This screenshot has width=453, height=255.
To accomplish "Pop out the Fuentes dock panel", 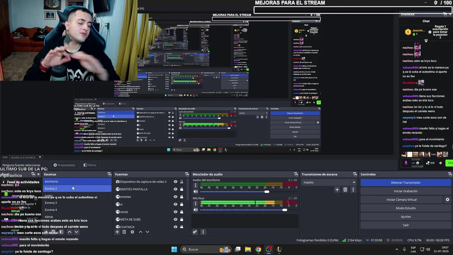I will (x=187, y=174).
